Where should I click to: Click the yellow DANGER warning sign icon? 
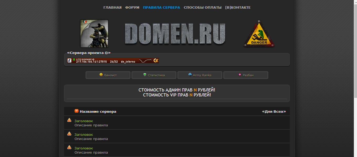tap(259, 34)
